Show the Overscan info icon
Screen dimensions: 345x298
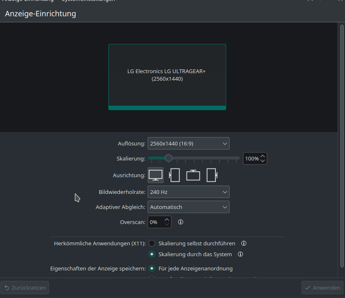point(181,222)
